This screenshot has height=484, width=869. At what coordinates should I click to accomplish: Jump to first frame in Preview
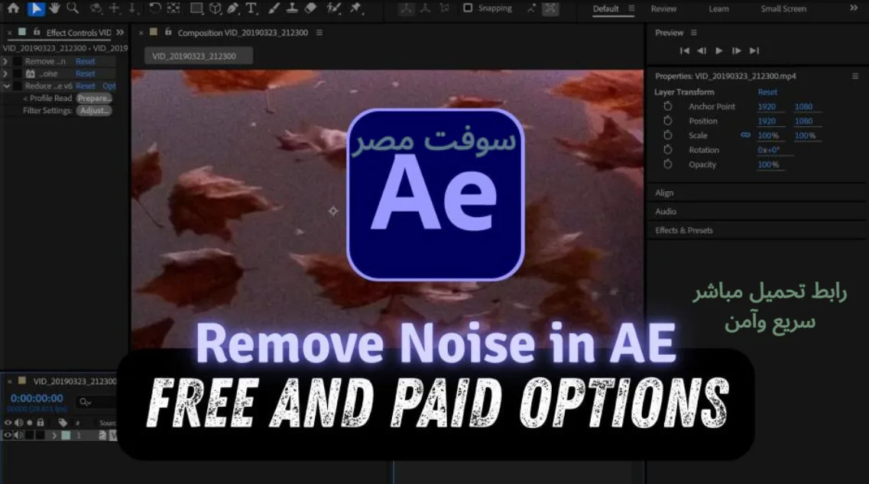coord(685,50)
